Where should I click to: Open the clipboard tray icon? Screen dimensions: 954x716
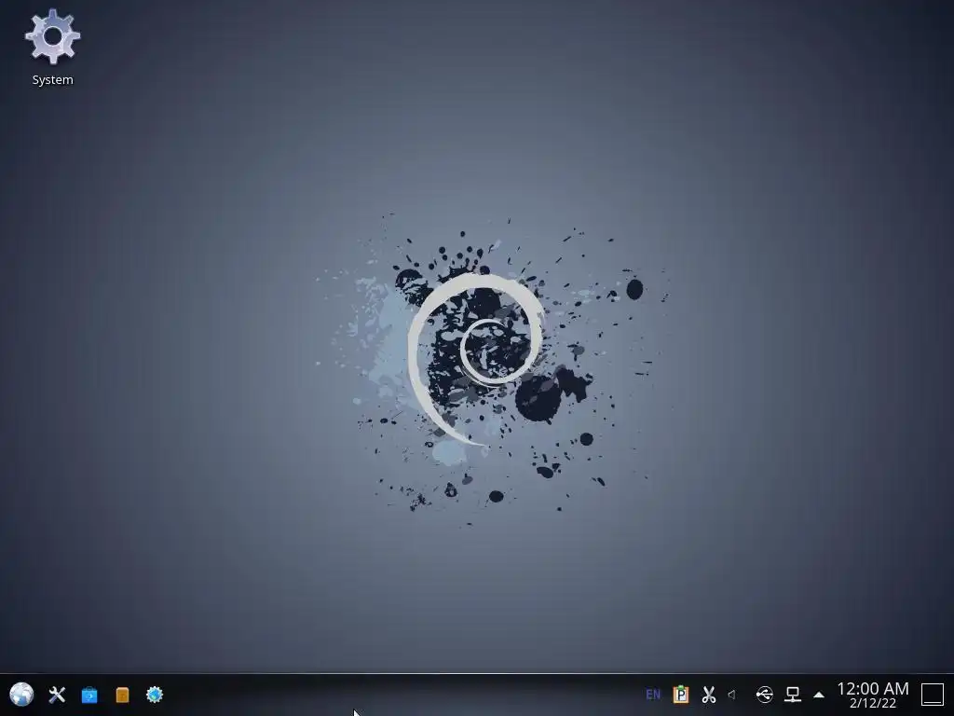[681, 695]
